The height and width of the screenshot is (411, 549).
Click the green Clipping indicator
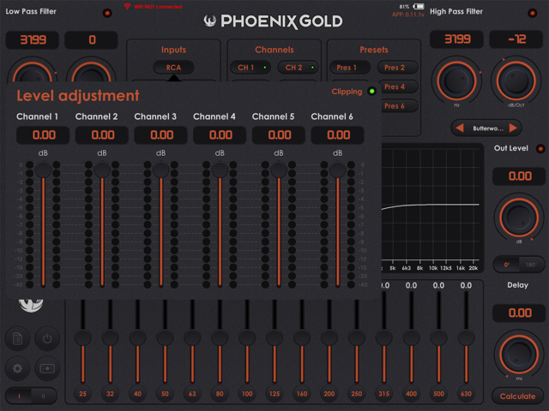[x=371, y=92]
